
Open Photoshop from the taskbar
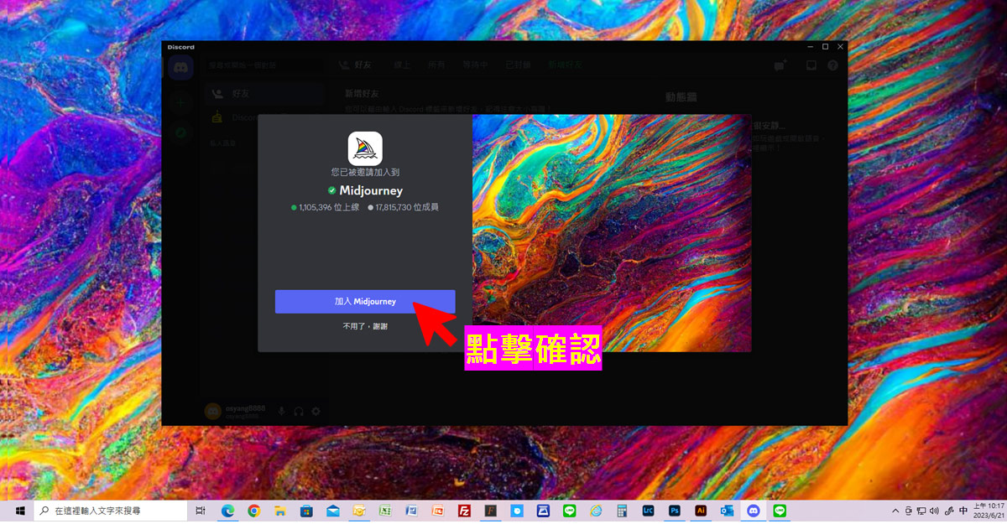point(674,511)
